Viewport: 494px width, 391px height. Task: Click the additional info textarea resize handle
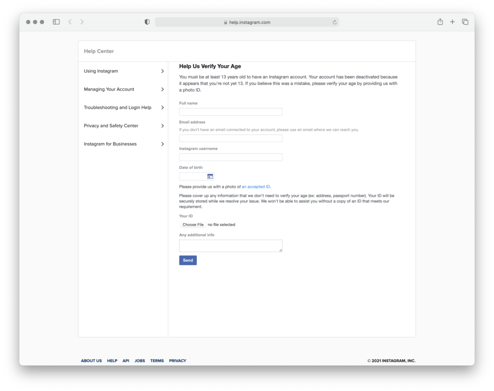[280, 250]
